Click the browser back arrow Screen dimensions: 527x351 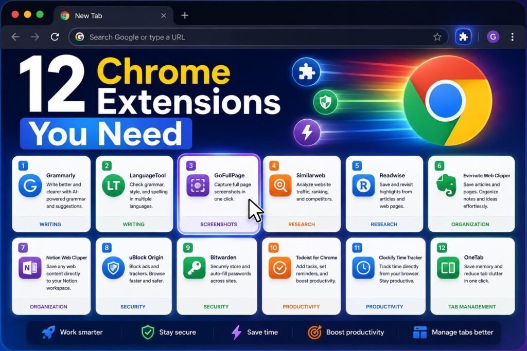click(x=15, y=37)
